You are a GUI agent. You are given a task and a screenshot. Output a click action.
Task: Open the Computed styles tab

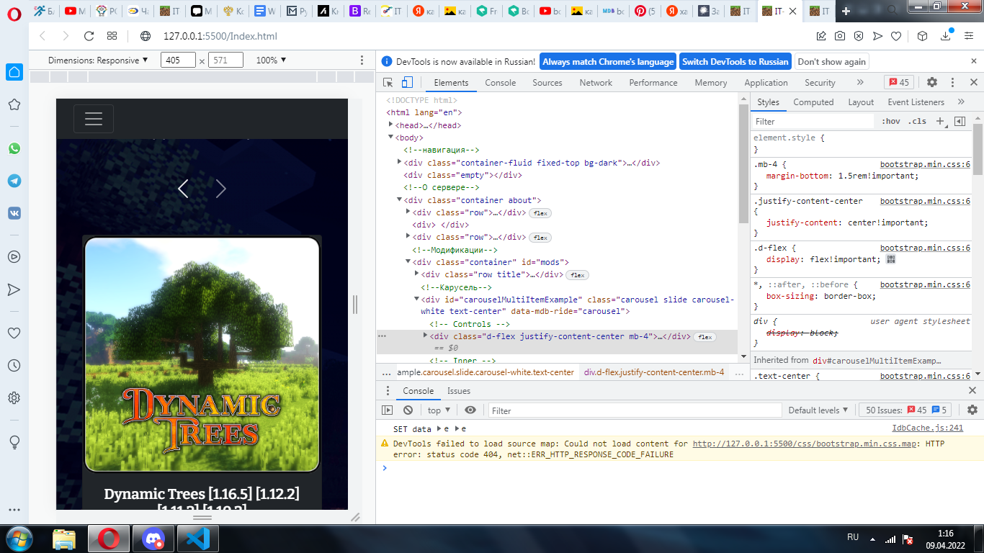tap(813, 102)
